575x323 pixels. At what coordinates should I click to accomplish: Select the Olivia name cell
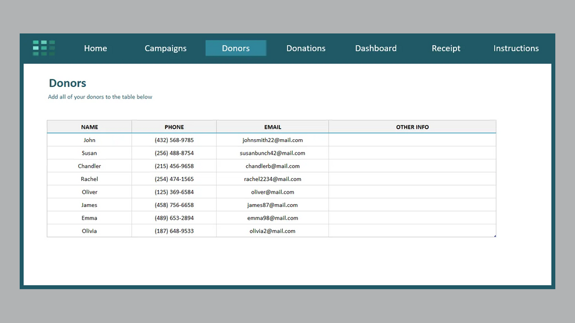tap(89, 231)
